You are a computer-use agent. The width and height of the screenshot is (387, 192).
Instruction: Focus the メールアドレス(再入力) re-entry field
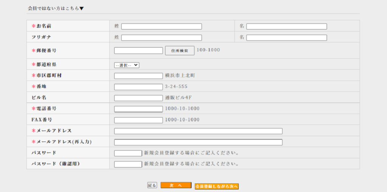tap(198, 142)
